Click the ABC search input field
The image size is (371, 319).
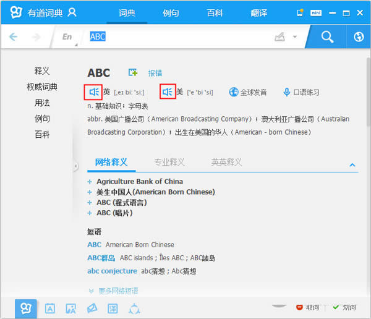(x=180, y=37)
